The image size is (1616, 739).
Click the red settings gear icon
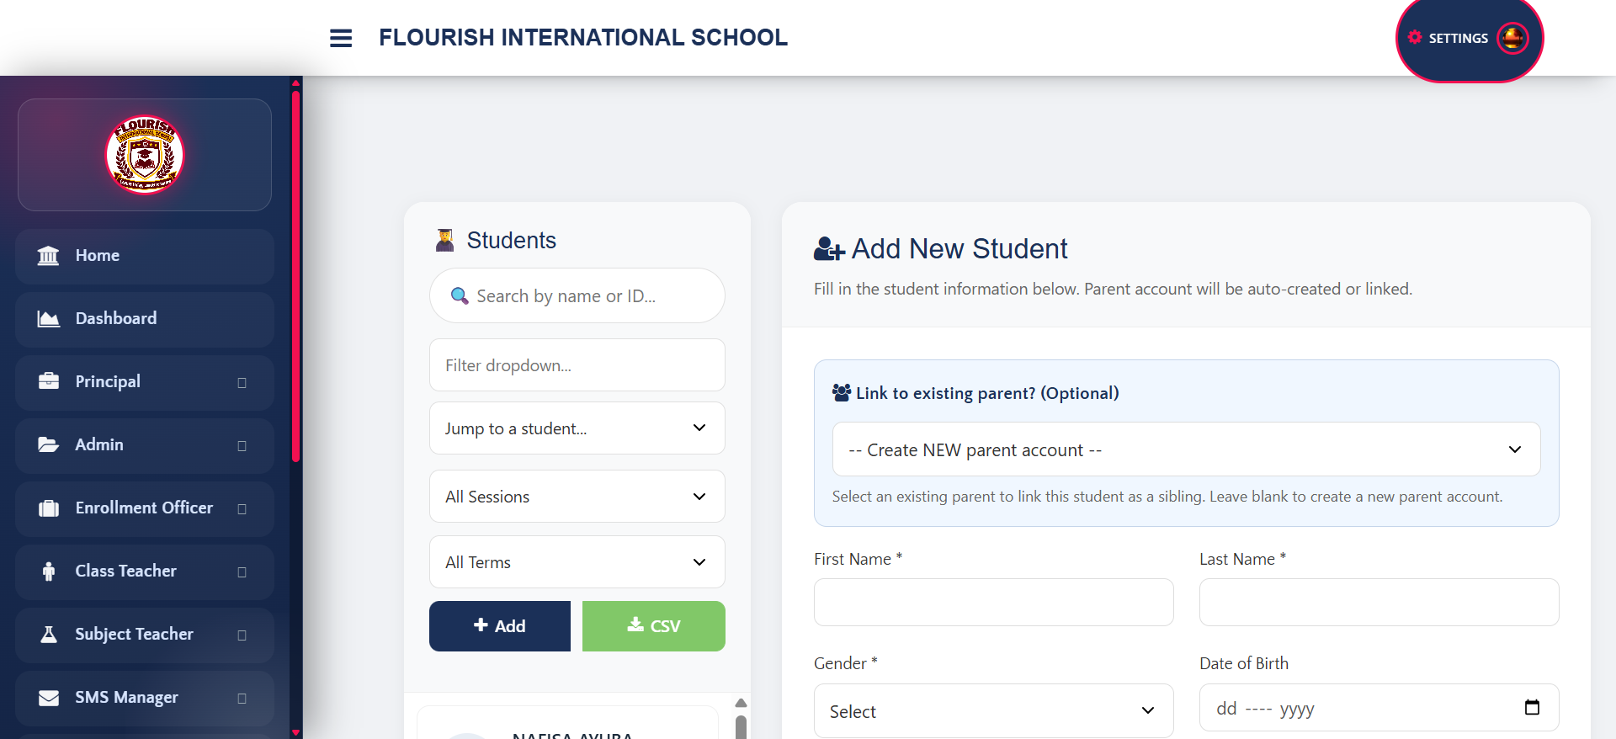pyautogui.click(x=1415, y=37)
